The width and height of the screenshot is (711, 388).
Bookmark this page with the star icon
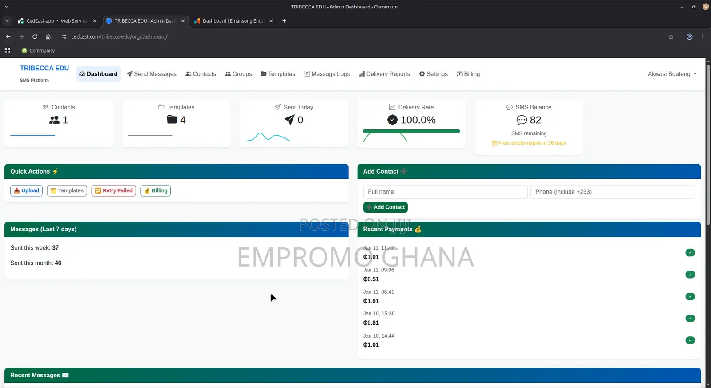(671, 37)
